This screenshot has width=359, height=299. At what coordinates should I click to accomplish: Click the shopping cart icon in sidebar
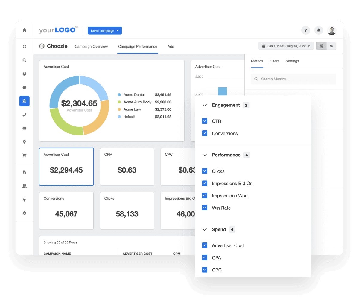(24, 155)
